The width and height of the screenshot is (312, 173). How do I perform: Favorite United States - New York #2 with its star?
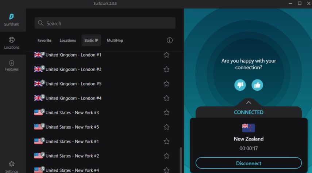point(166,156)
